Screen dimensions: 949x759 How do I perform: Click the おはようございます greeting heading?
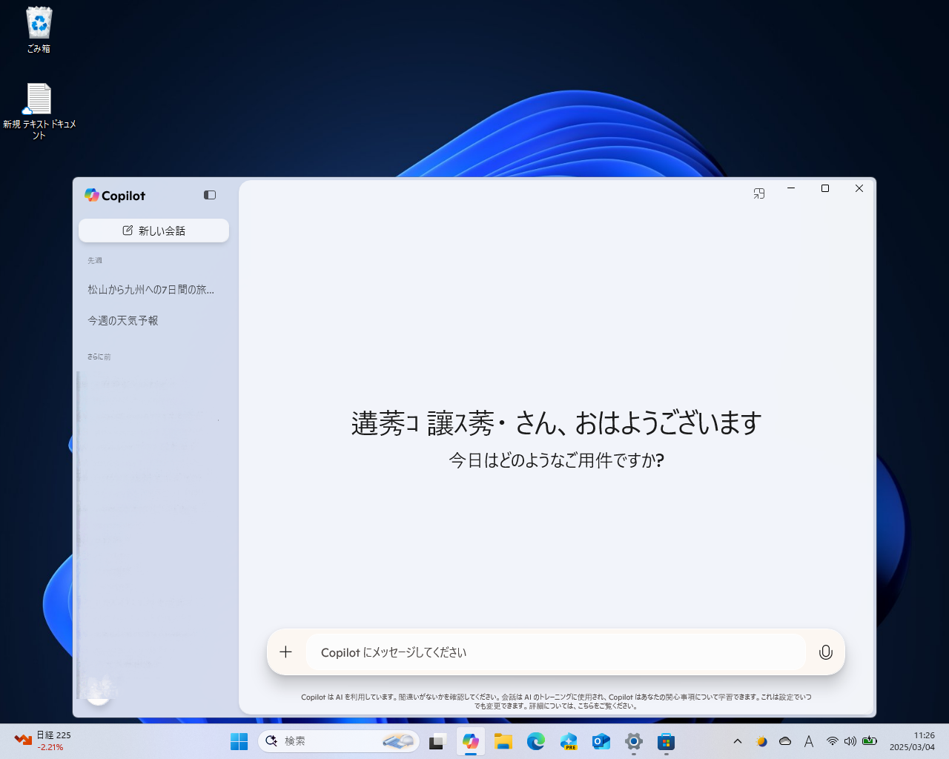pyautogui.click(x=557, y=423)
